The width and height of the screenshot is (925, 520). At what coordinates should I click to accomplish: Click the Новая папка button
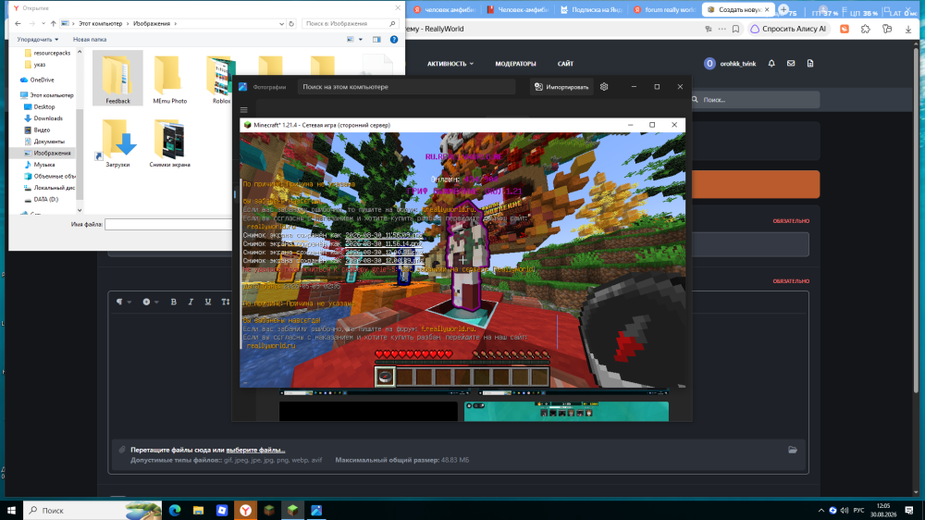point(90,40)
